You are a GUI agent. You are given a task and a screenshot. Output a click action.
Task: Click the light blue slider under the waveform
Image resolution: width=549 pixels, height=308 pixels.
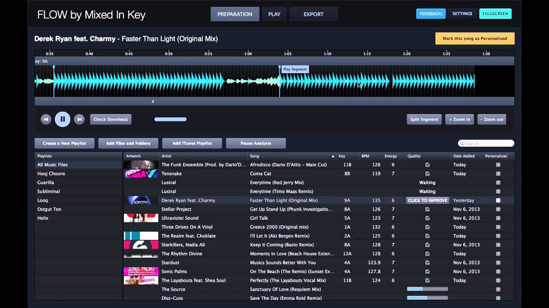(x=170, y=119)
